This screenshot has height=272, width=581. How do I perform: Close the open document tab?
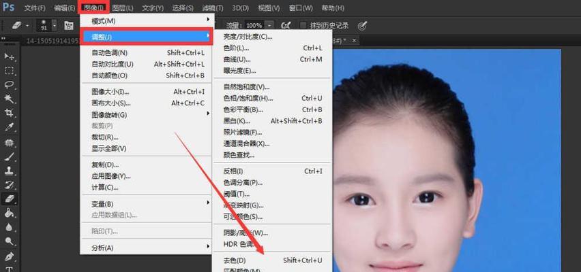(354, 40)
